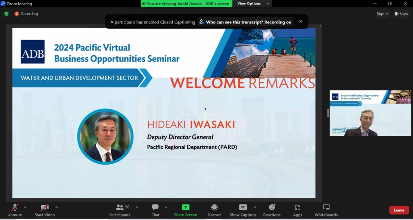Click the panel divider handle beside speaker video
Screen dimensions: 413x220
point(328,113)
